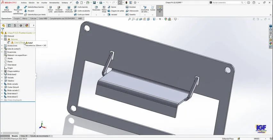Open the Archivo menu
Screen dimensions: 273x140
pos(24,3)
